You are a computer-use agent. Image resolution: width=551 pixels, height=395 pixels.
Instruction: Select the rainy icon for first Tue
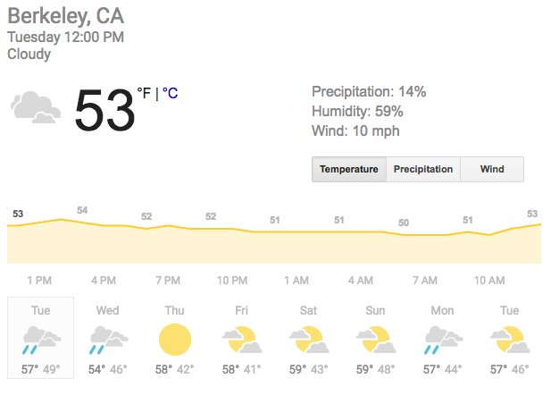pos(41,340)
